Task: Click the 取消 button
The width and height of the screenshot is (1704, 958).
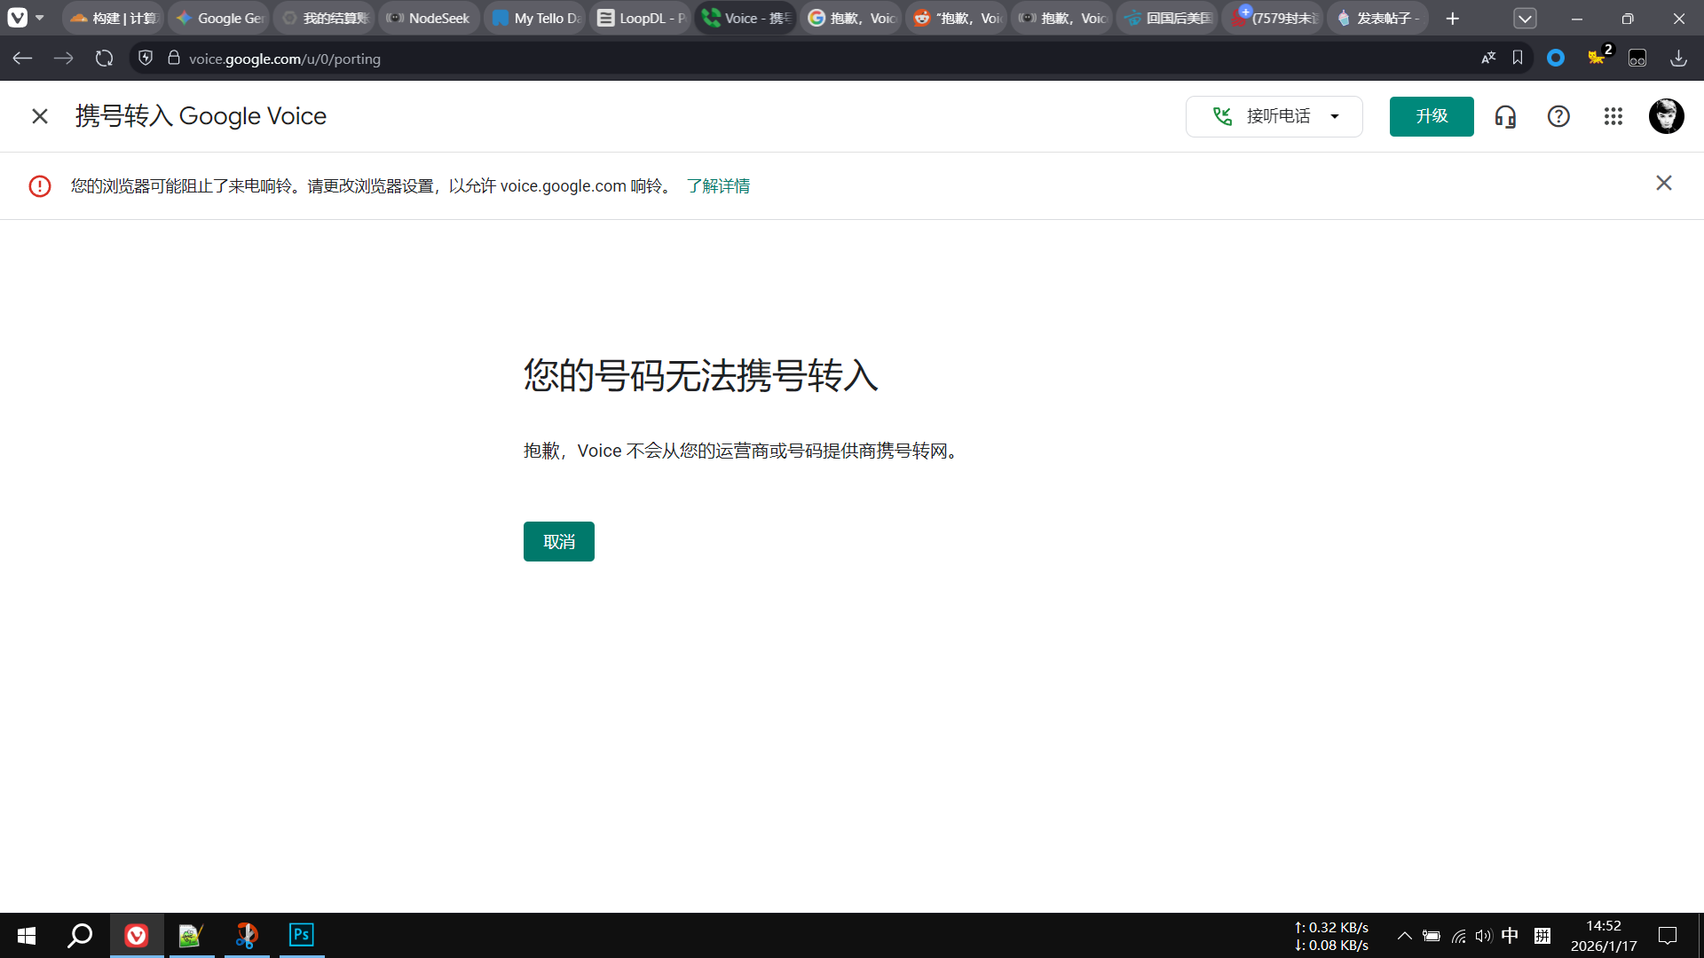Action: pos(558,541)
